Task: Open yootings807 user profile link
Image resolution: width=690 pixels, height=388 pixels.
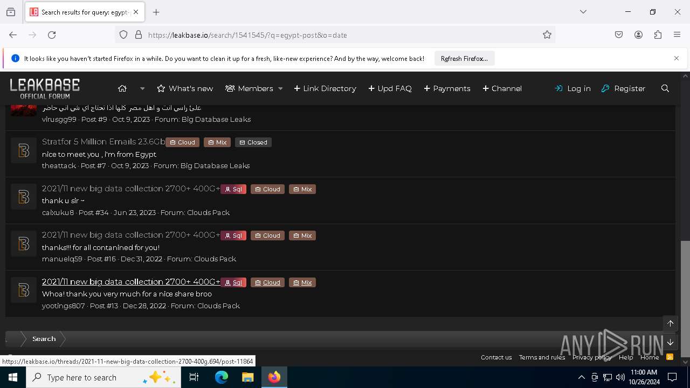Action: click(64, 306)
